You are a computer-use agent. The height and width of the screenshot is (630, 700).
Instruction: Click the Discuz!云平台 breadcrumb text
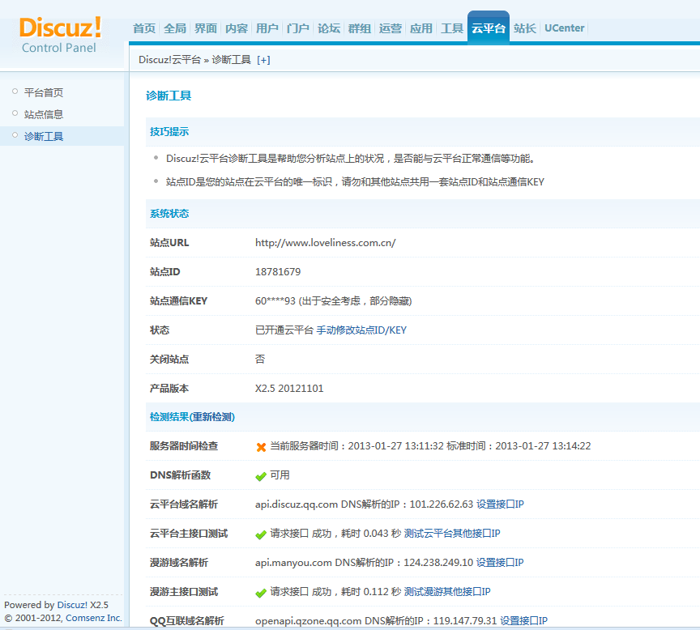coord(169,60)
